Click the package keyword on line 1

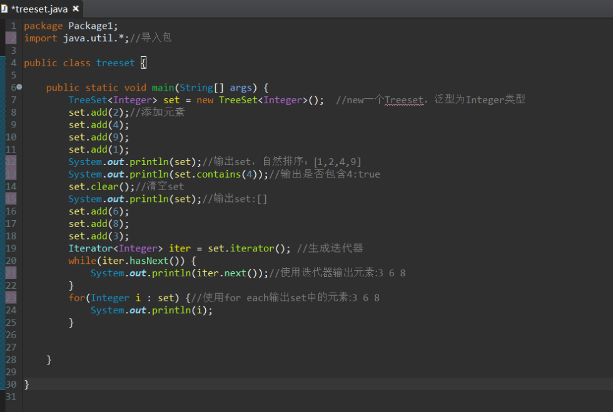43,26
